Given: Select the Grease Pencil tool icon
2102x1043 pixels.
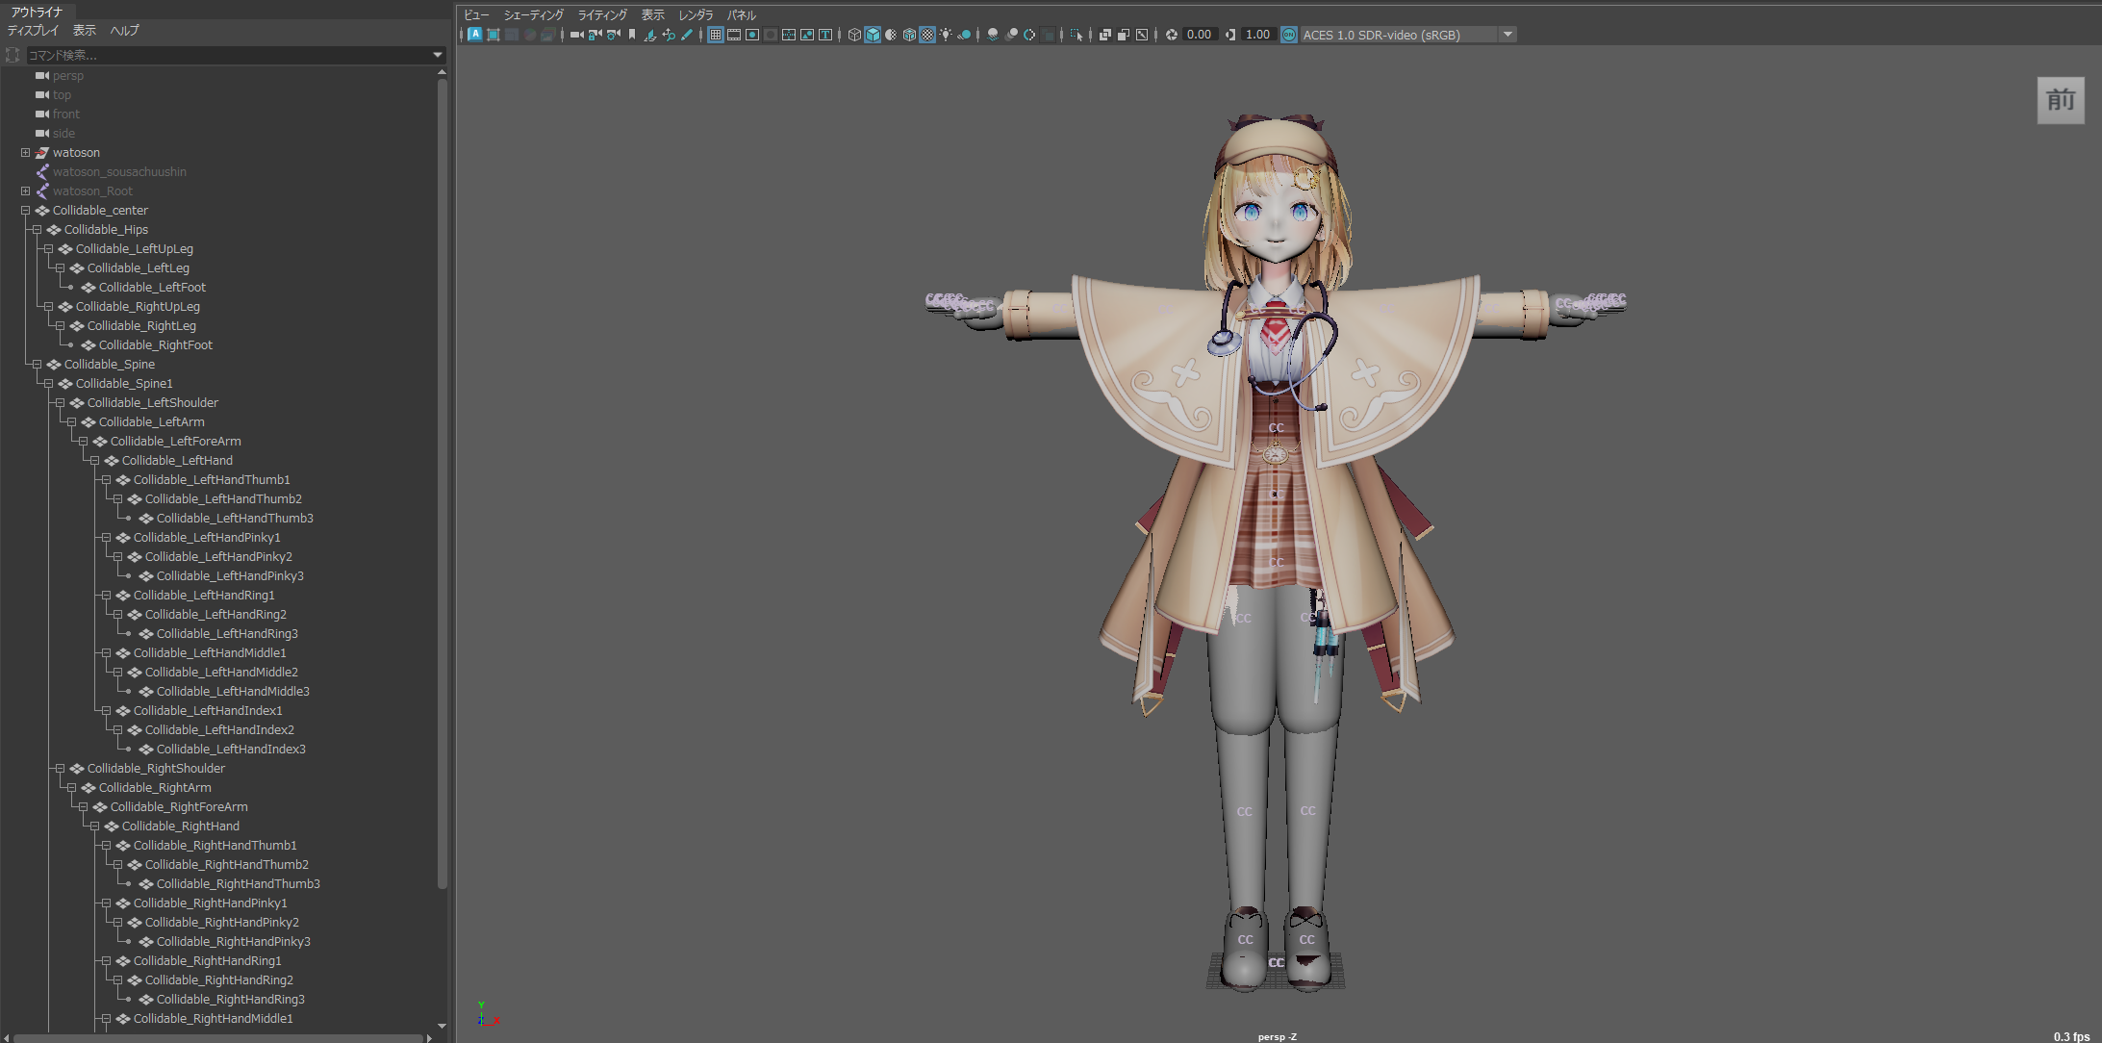Looking at the screenshot, I should [687, 35].
